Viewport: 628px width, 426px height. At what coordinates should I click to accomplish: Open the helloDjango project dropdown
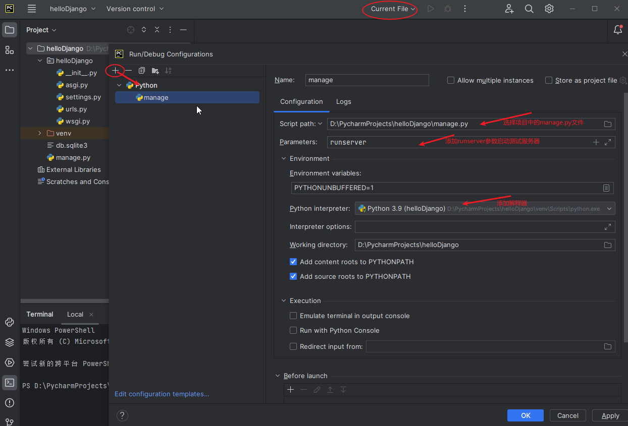(73, 9)
